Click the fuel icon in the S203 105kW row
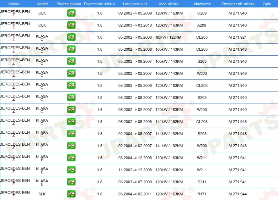 click(71, 61)
